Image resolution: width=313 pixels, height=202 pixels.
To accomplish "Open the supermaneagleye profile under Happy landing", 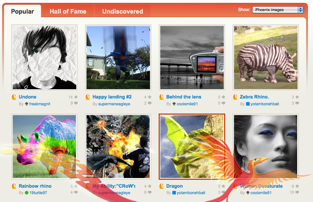I will [x=114, y=104].
